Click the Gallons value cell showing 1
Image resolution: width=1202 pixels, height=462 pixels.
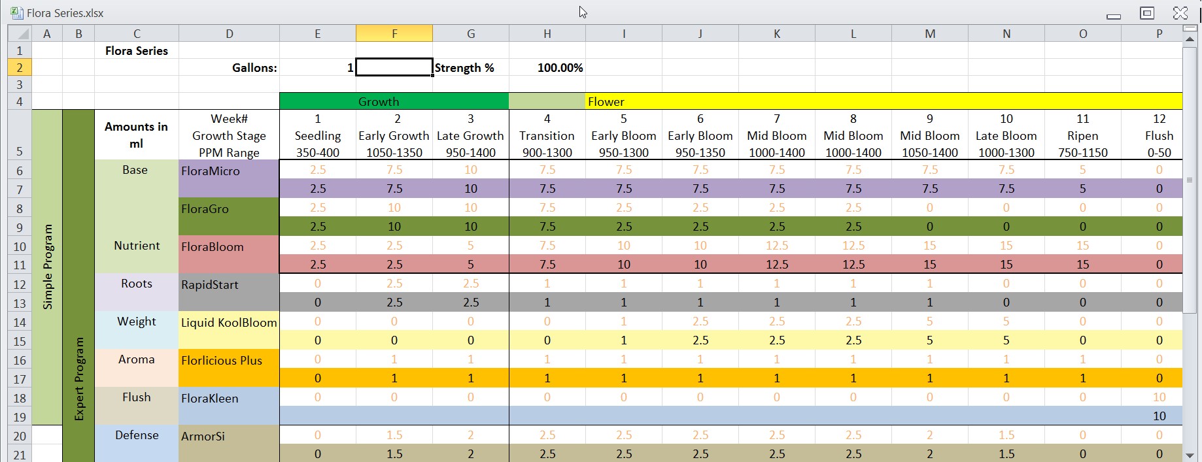[318, 68]
